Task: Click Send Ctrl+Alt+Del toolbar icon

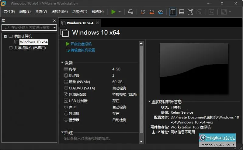Action: pyautogui.click(x=130, y=12)
